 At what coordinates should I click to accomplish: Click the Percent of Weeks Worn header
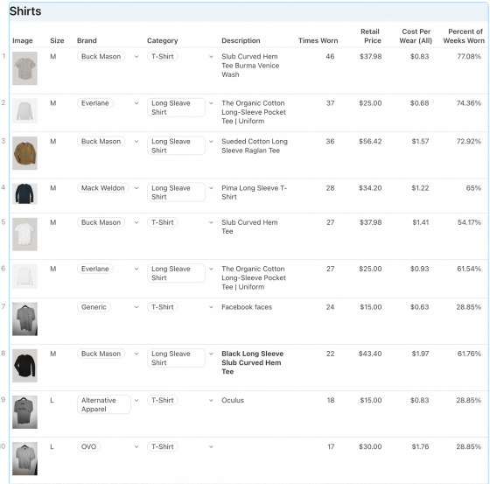[x=464, y=36]
